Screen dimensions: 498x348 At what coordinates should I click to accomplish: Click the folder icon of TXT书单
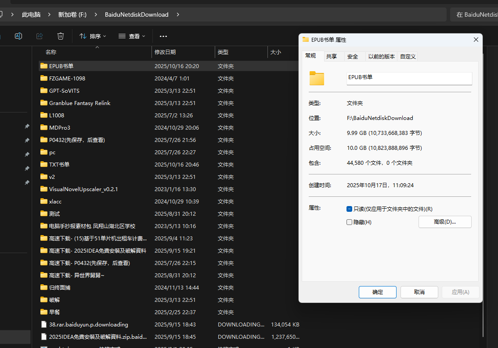tap(43, 164)
